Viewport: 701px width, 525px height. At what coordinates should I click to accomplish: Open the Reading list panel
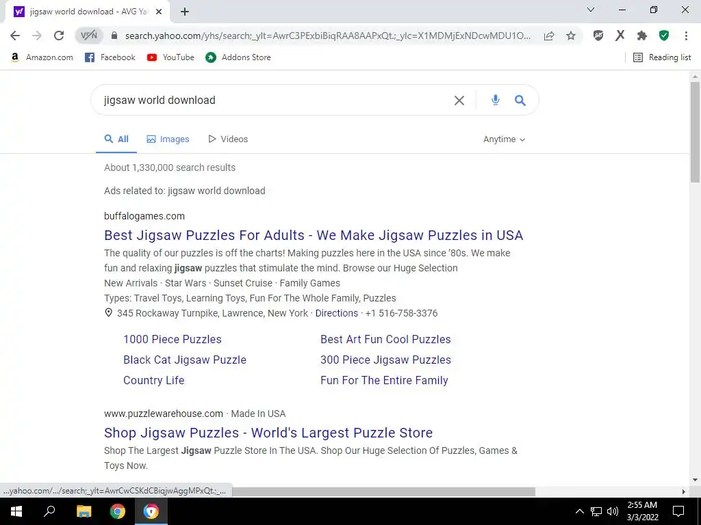662,57
